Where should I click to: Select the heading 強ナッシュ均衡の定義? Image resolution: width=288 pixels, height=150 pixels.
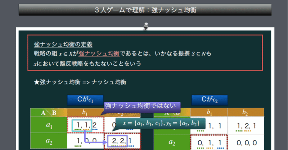click(x=63, y=44)
